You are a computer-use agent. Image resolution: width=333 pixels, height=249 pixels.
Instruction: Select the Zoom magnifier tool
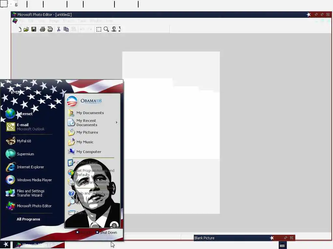106,30
